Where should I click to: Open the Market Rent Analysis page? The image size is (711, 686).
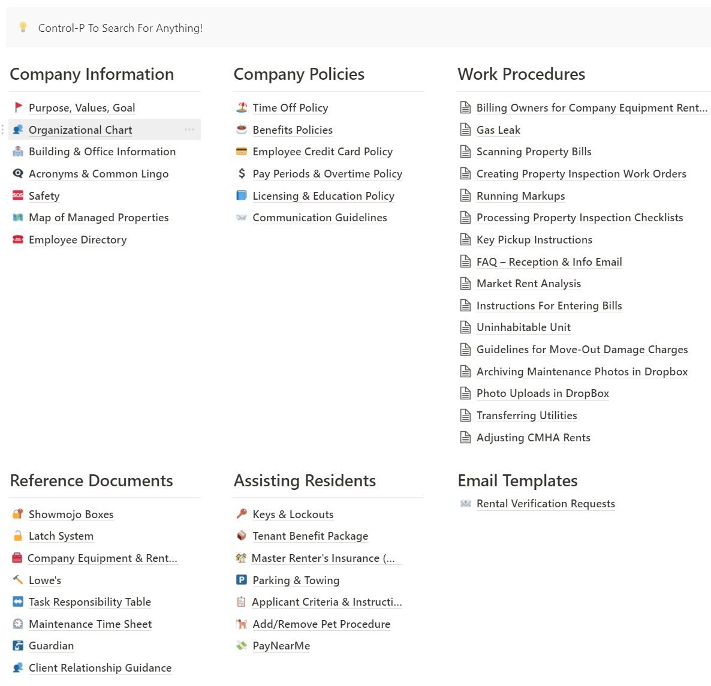click(529, 284)
